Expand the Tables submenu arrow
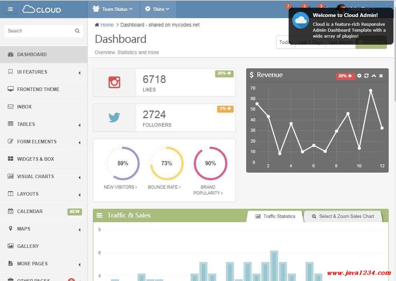Image resolution: width=396 pixels, height=281 pixels. pyautogui.click(x=80, y=125)
